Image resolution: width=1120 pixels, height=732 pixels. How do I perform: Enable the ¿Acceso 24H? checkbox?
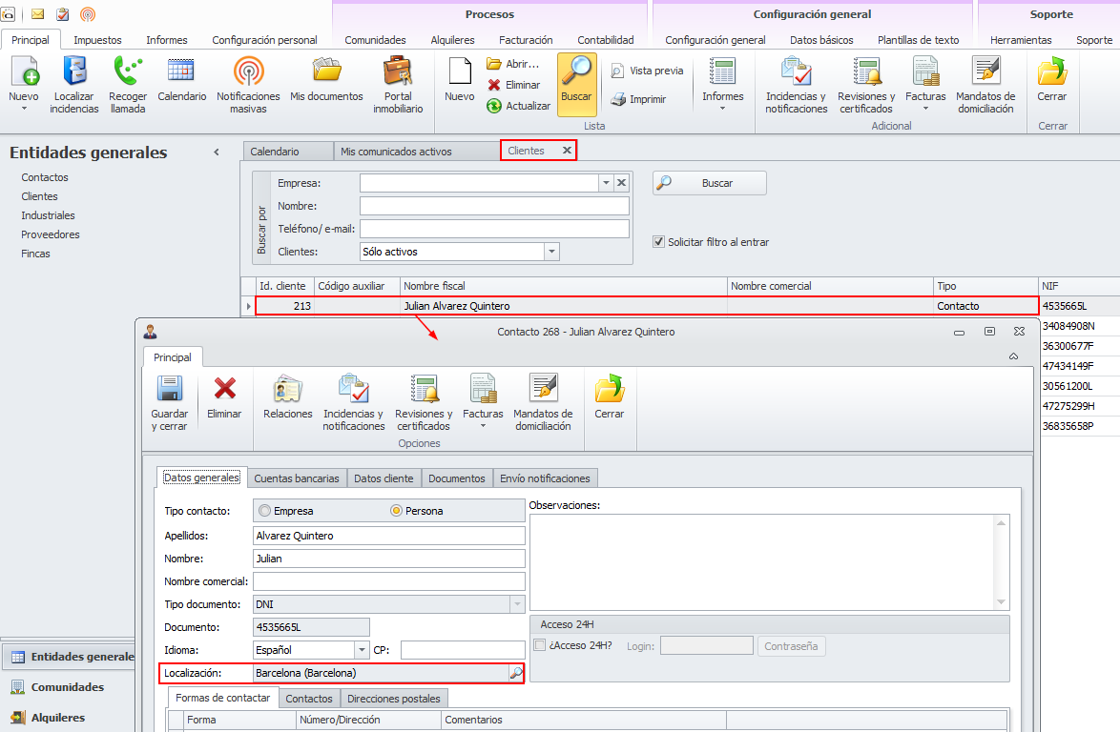[540, 646]
